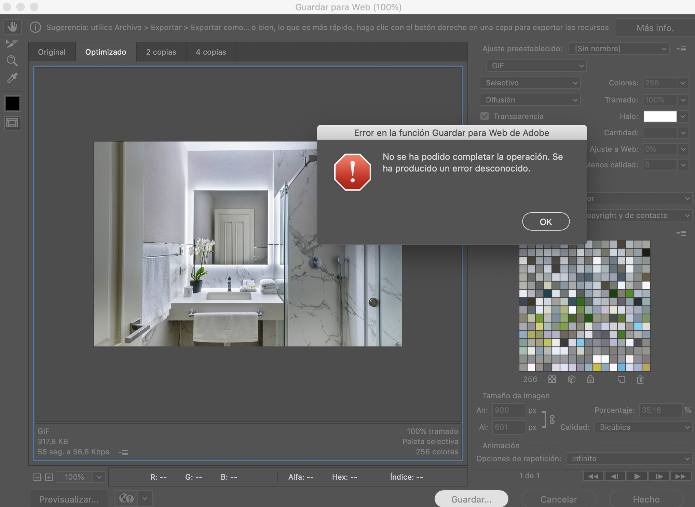This screenshot has height=507, width=695.
Task: Expand the Bicúbica quality dropdown
Action: point(643,427)
